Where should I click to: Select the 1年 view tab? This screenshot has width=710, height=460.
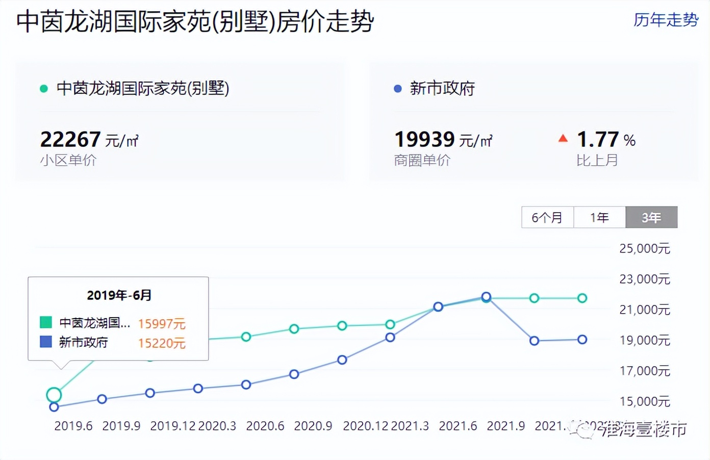(x=600, y=217)
